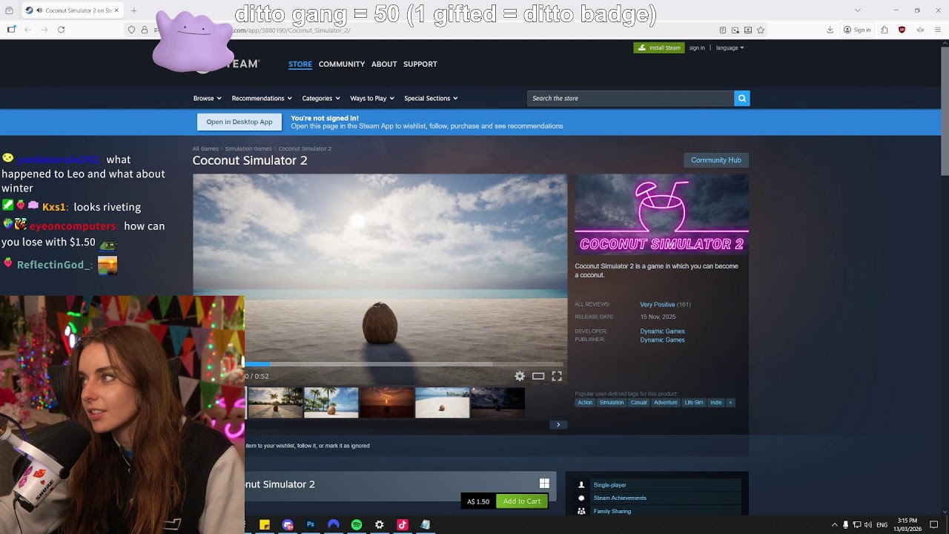Screen dimensions: 949x534
Task: Expand the Recommendations dropdown
Action: click(x=262, y=98)
